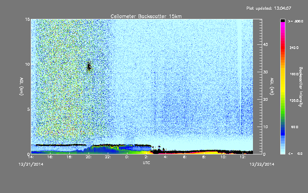
Task: Click the '20:' time tick label
Action: click(x=89, y=157)
